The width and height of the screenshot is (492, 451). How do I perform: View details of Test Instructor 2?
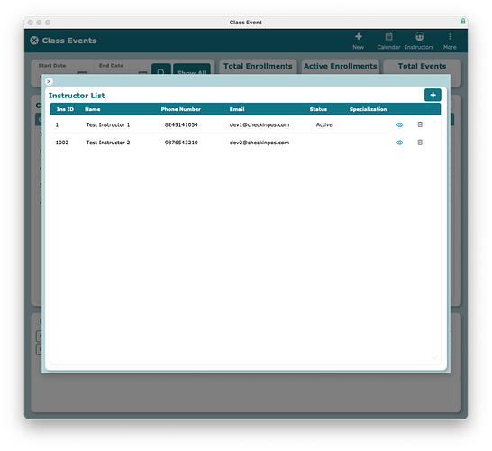pyautogui.click(x=399, y=143)
